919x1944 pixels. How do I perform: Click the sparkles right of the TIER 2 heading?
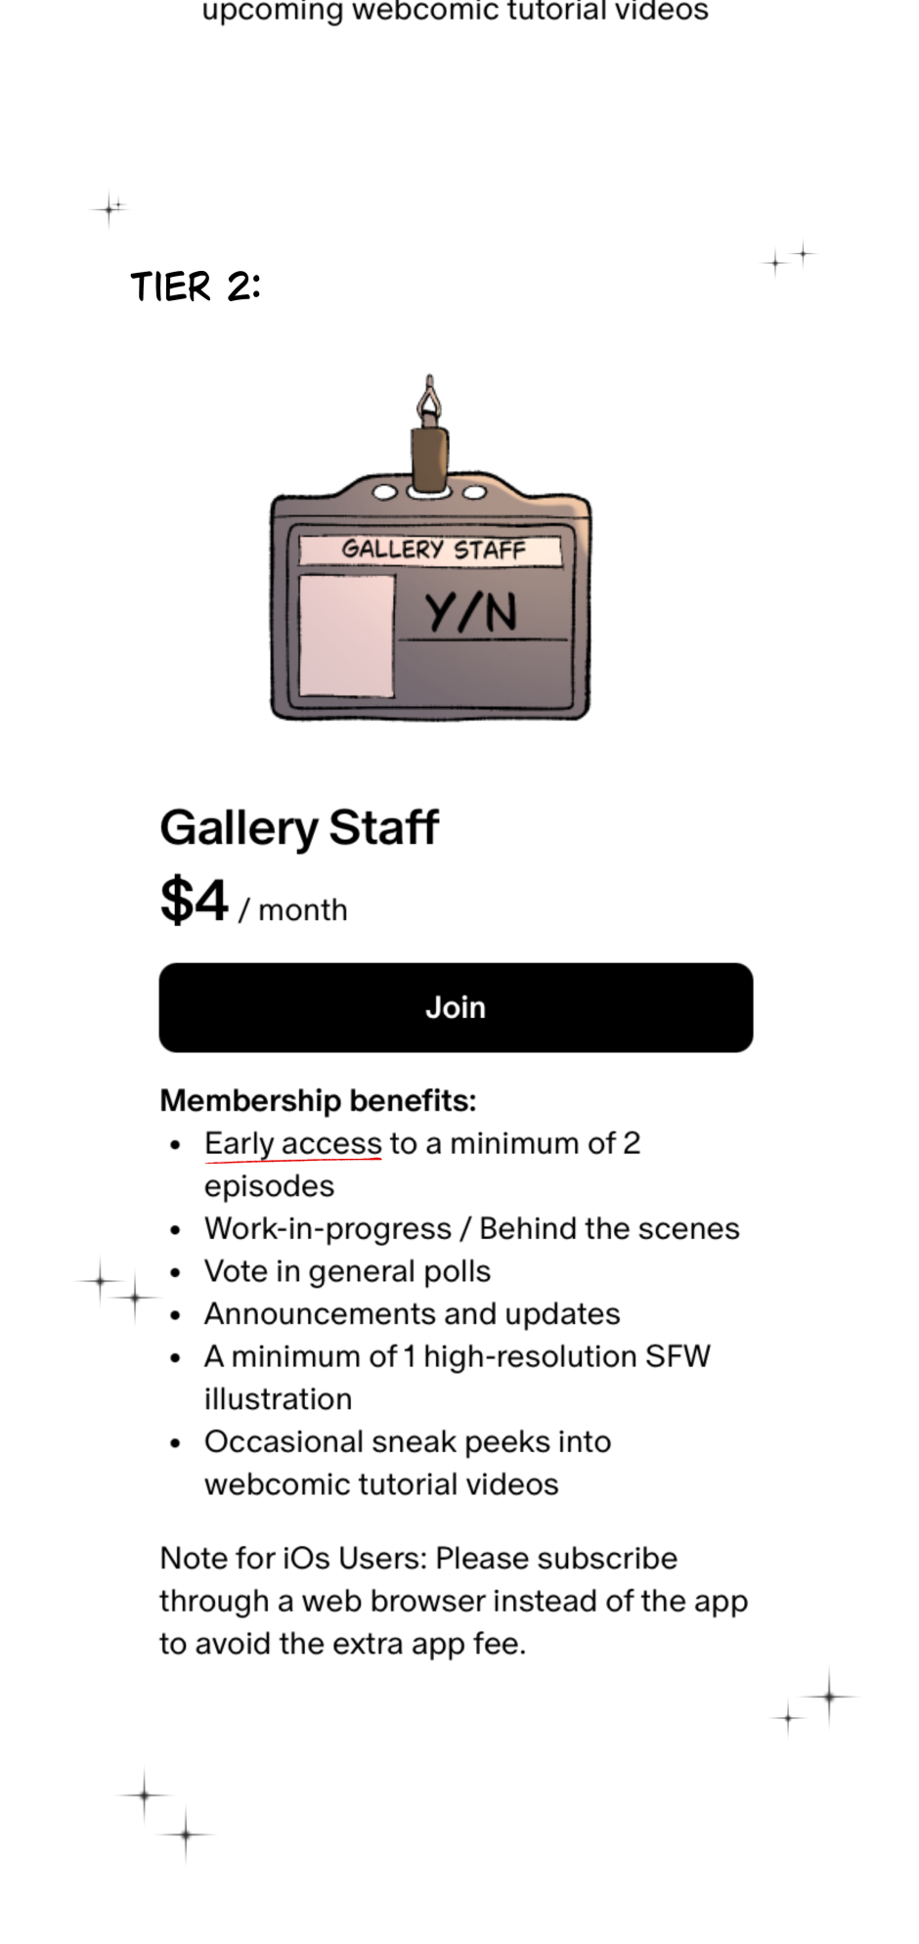[x=788, y=259]
